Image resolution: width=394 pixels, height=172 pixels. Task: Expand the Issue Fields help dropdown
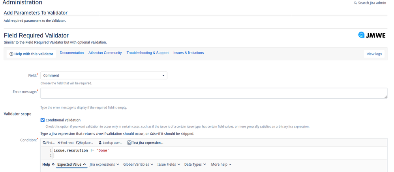tap(169, 165)
